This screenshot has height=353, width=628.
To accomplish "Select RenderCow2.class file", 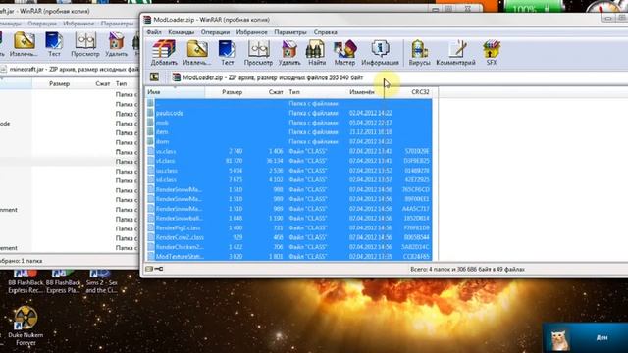I will tap(289, 237).
